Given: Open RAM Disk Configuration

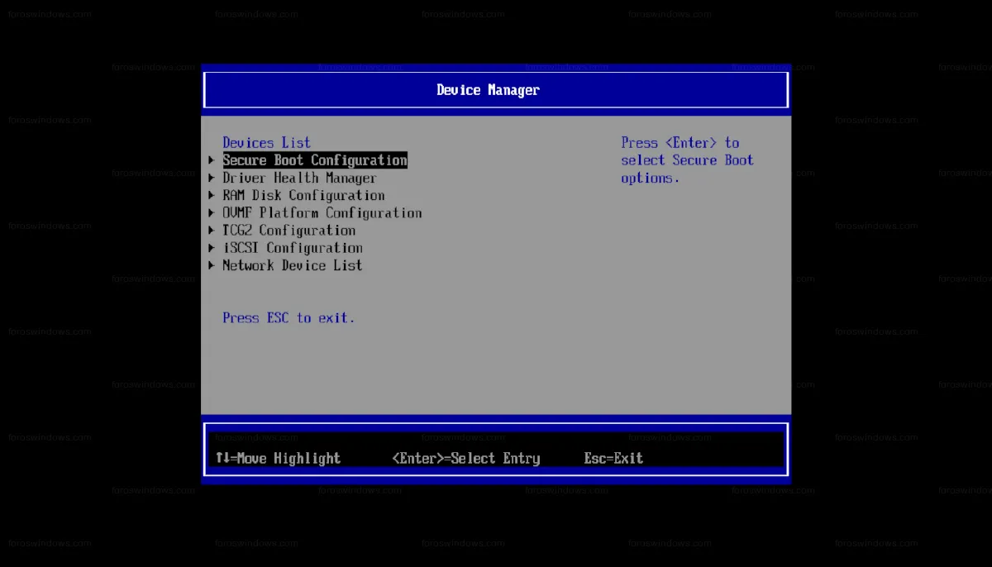Looking at the screenshot, I should [x=303, y=195].
